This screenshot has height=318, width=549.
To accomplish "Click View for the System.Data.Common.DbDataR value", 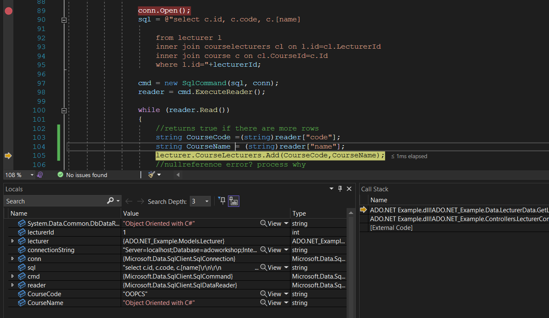I will 274,224.
